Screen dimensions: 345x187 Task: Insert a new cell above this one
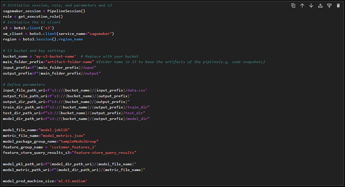coord(320,6)
